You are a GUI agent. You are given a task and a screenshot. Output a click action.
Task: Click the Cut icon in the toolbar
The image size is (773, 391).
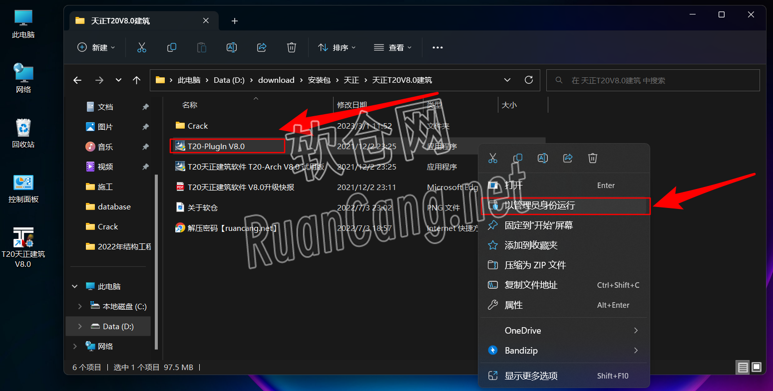pos(142,47)
